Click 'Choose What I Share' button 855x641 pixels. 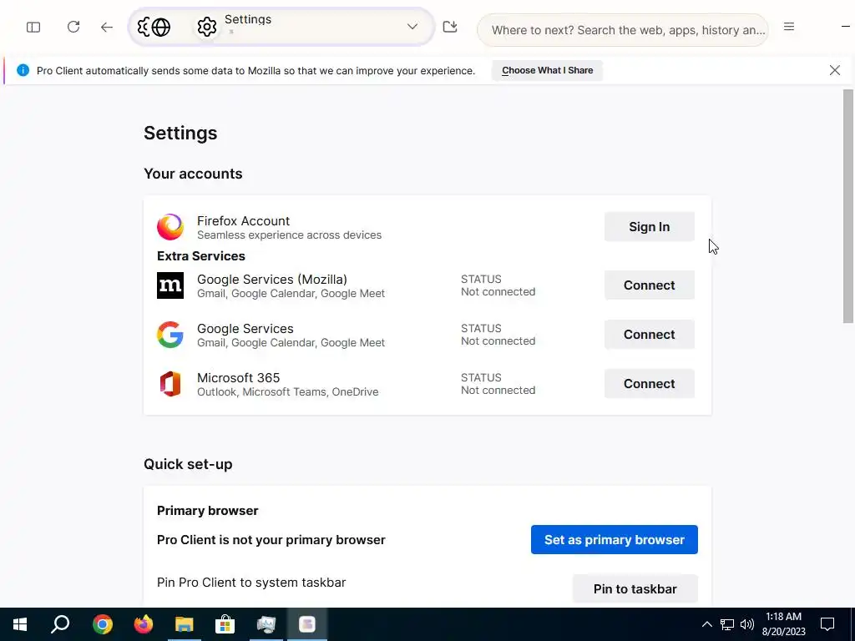tap(547, 70)
